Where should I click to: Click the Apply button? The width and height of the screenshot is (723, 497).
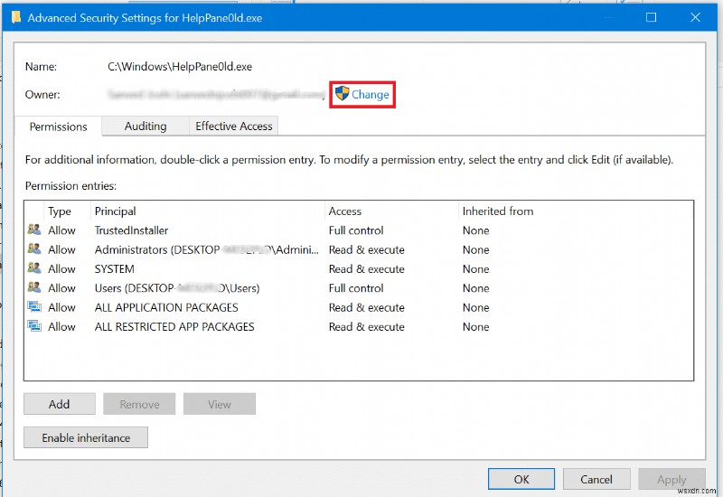click(671, 479)
